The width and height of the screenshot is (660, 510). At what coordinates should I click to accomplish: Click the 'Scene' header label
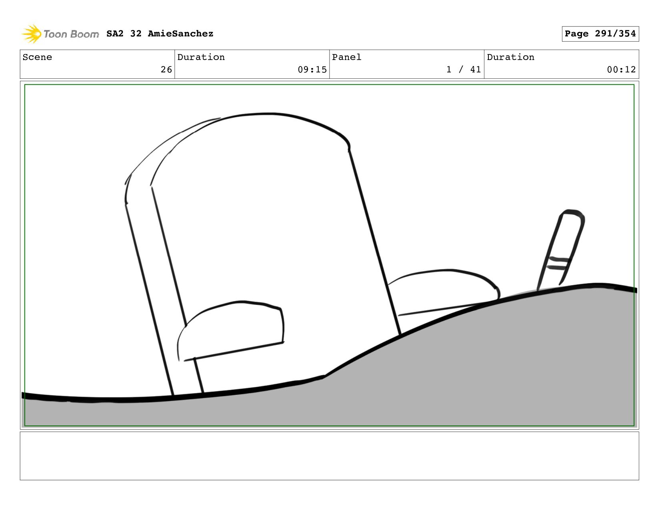point(37,57)
